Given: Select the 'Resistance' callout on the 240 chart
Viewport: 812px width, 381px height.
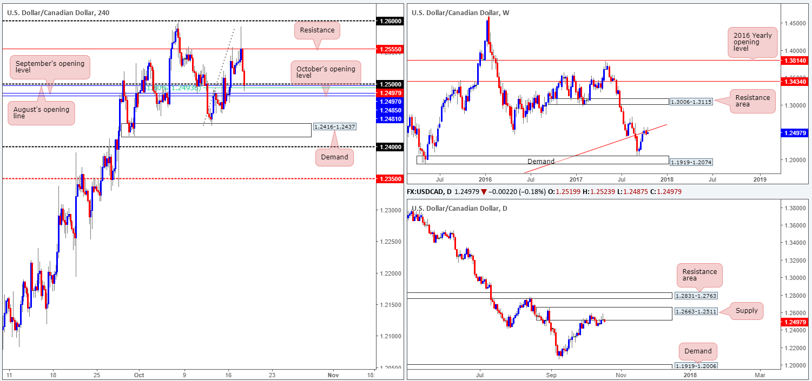Looking at the screenshot, I should [x=317, y=30].
